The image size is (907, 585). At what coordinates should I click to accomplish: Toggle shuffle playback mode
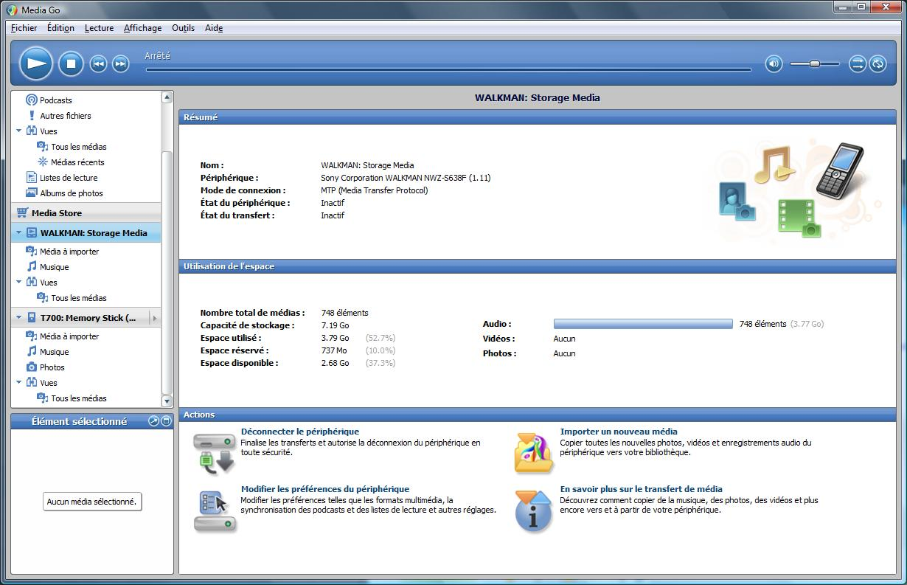[857, 64]
